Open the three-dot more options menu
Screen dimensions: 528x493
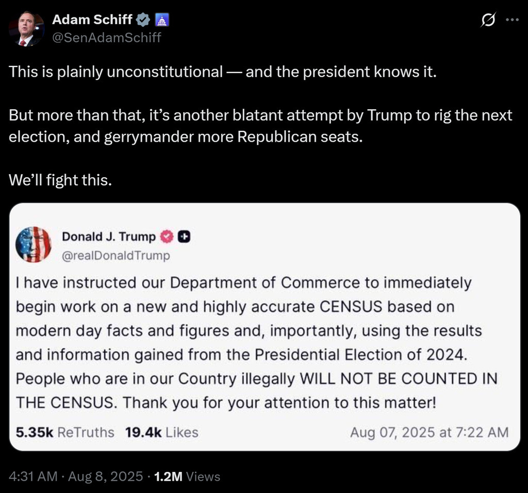coord(512,20)
